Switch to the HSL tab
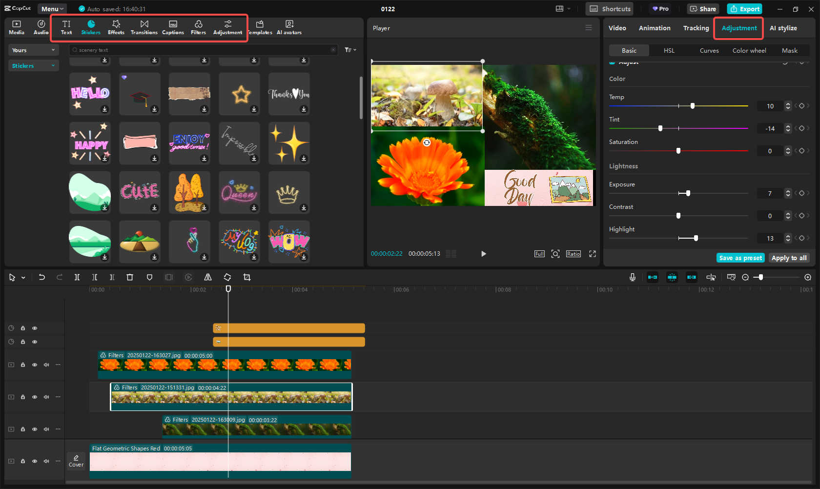The image size is (820, 489). pos(669,51)
